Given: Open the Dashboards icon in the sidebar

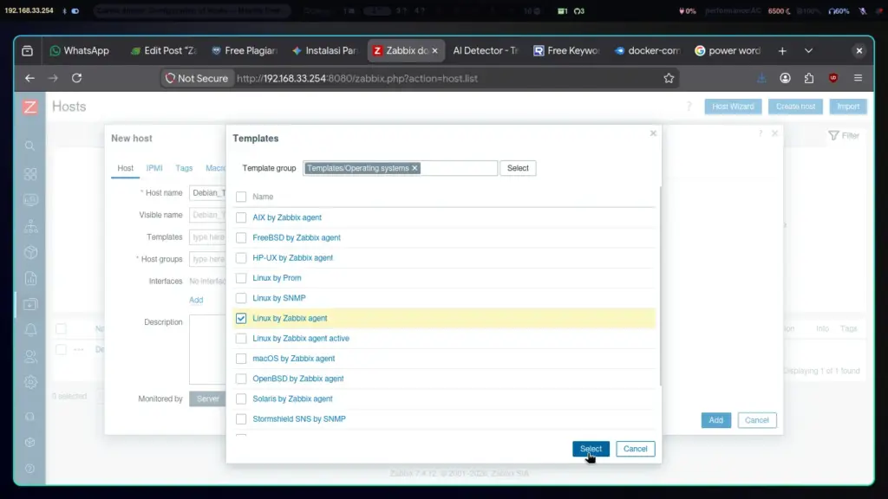Looking at the screenshot, I should (x=30, y=173).
